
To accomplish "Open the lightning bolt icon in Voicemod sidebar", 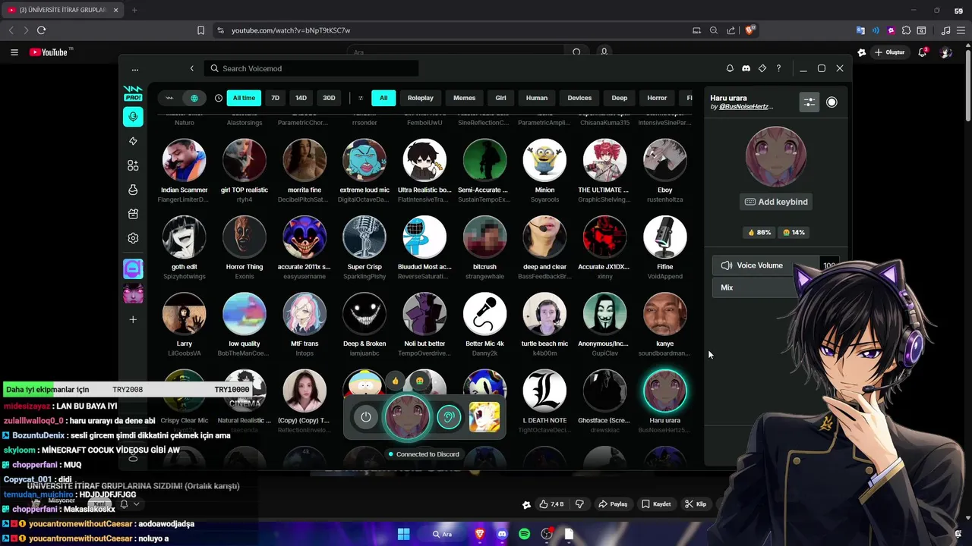I will [x=133, y=141].
